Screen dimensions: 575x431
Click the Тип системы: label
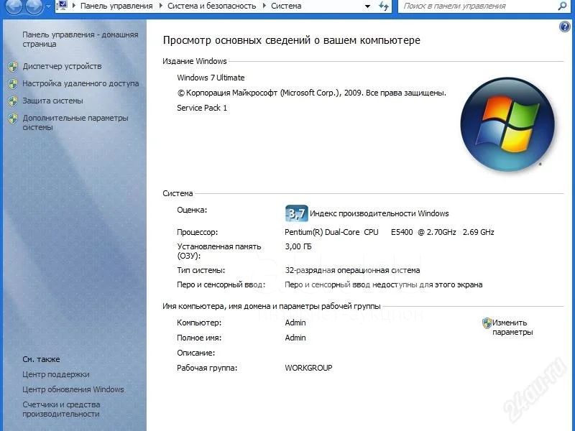tap(201, 271)
